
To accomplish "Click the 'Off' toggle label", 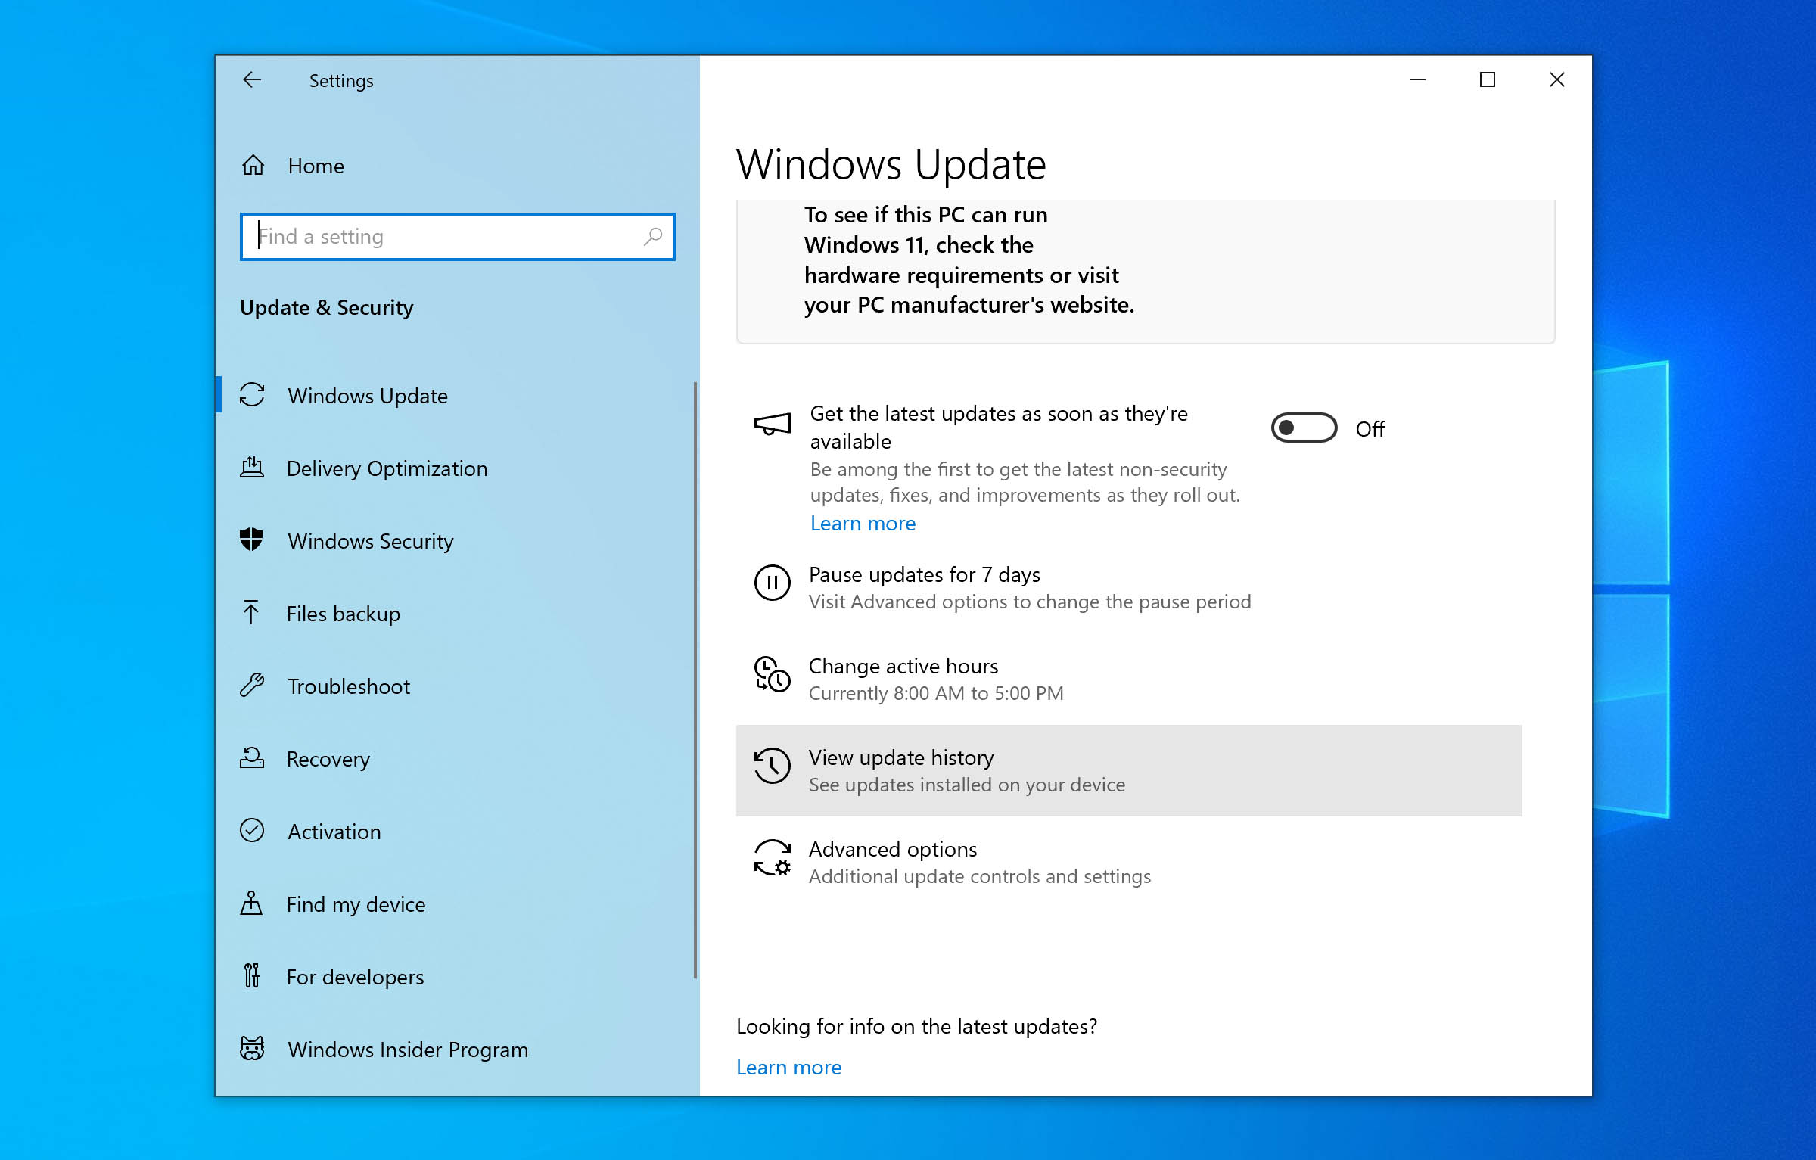I will pyautogui.click(x=1370, y=429).
